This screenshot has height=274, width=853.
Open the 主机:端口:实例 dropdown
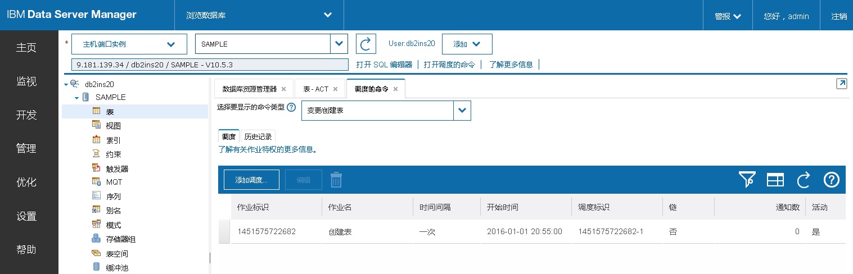(129, 44)
